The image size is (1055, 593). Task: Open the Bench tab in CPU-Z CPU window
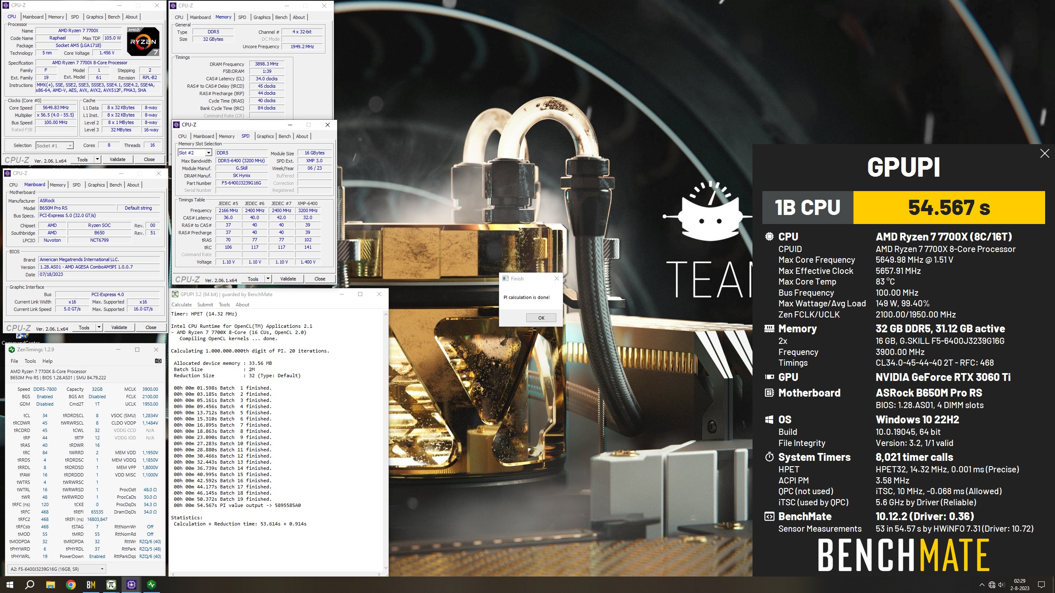(114, 17)
